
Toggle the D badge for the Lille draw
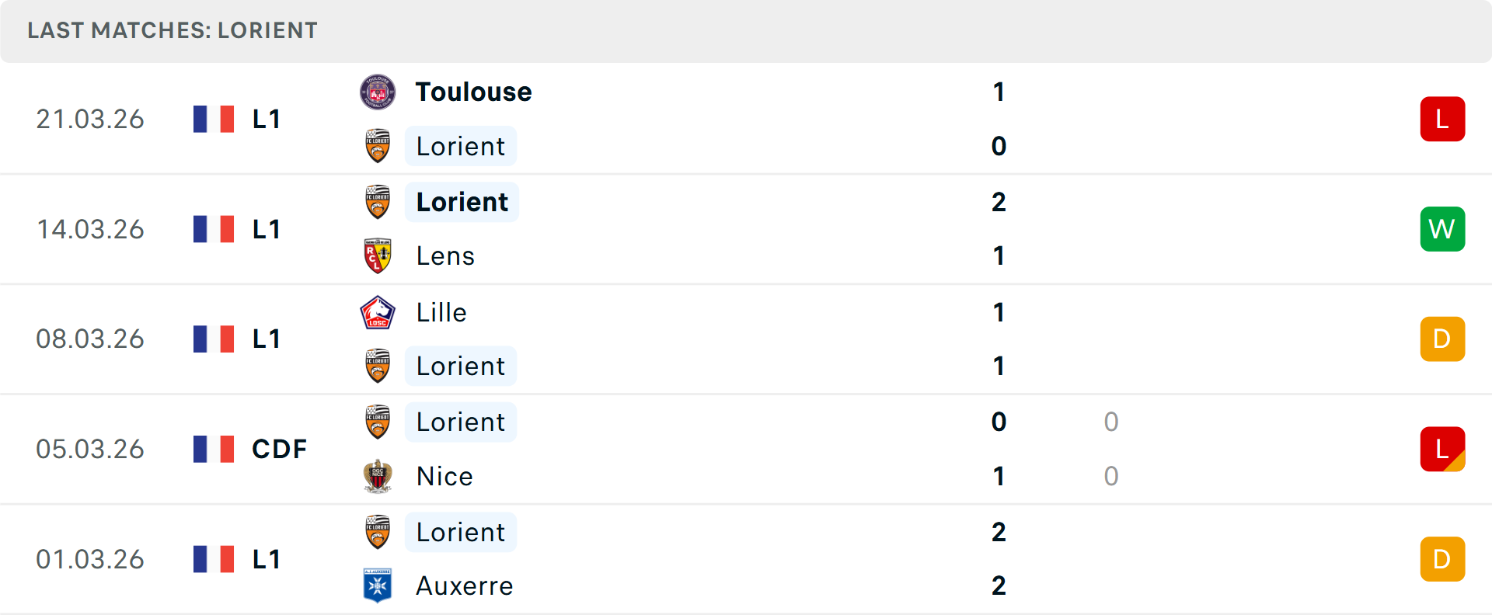1443,339
